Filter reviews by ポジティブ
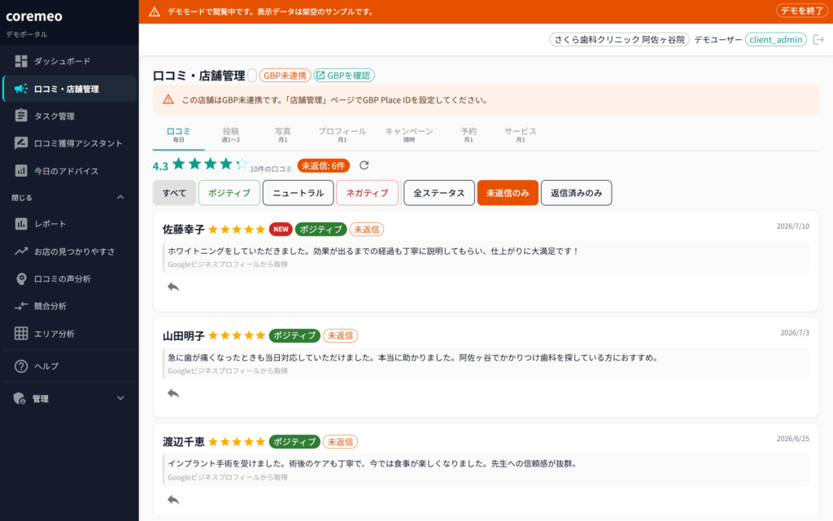The width and height of the screenshot is (833, 521). pyautogui.click(x=229, y=193)
